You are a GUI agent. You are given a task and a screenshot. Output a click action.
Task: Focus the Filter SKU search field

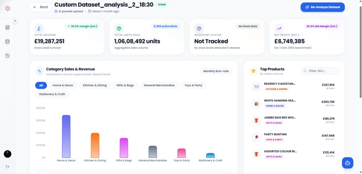(320, 71)
